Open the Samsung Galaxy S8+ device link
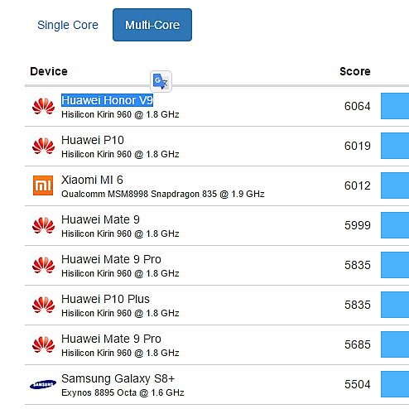Viewport: 409px width, 409px height. pyautogui.click(x=118, y=378)
